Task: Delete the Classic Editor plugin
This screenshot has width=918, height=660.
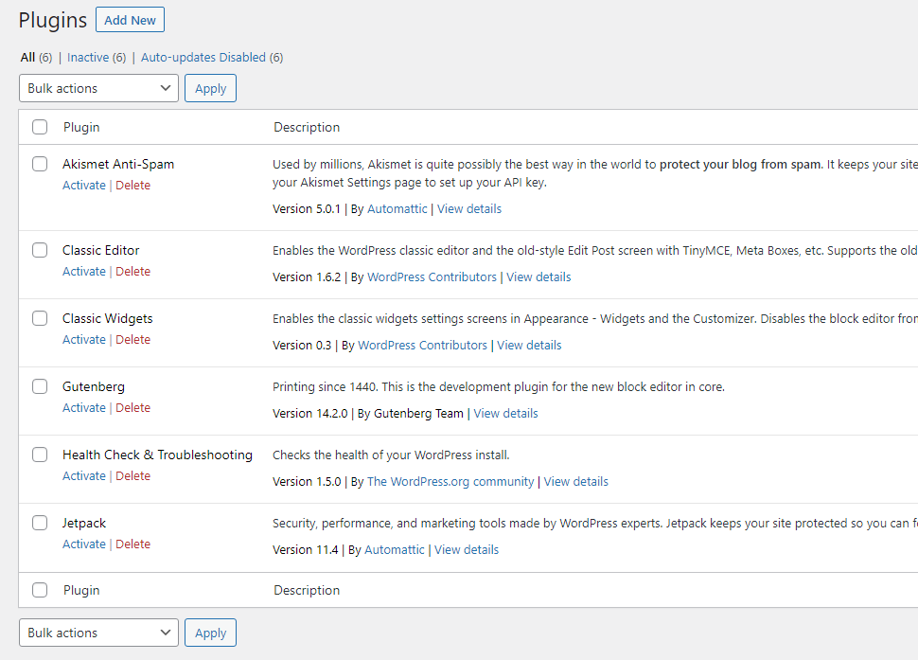Action: 132,271
